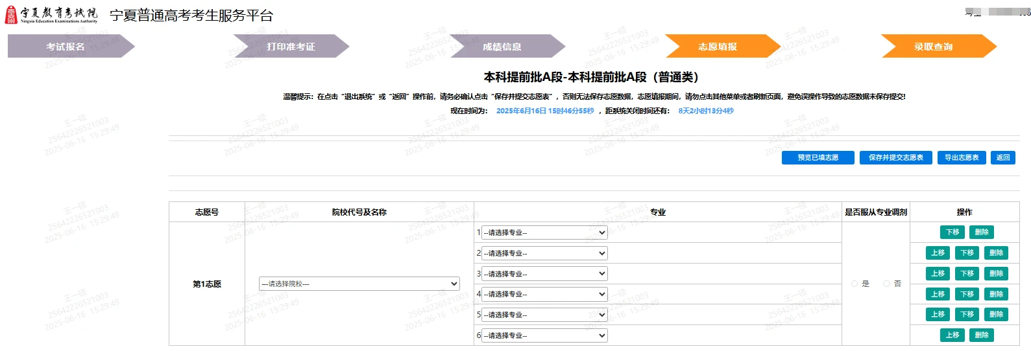Click 删除 for major row 6

(x=982, y=335)
